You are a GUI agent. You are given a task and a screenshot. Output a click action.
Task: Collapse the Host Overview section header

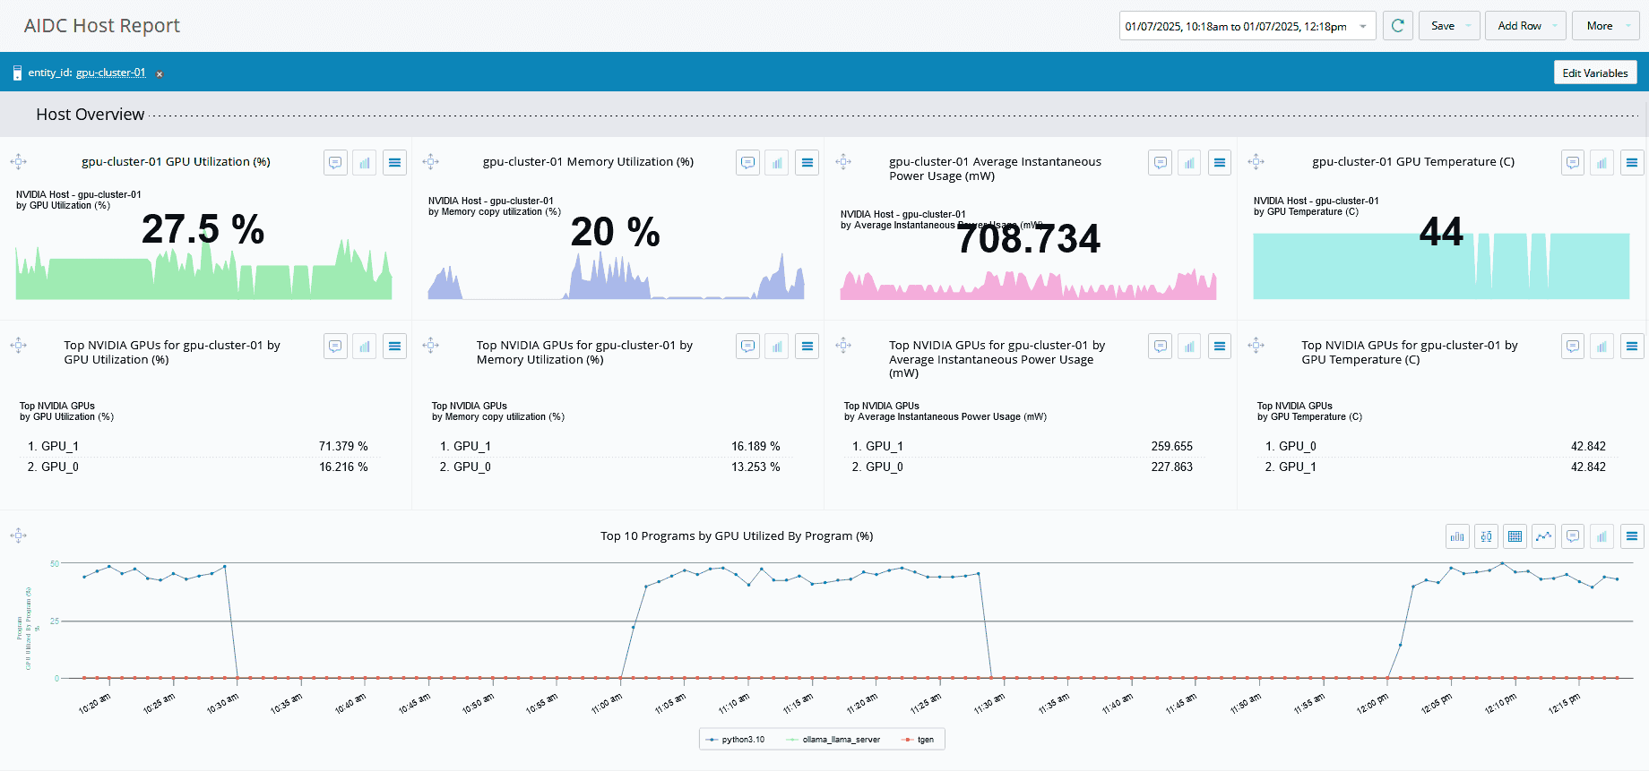tap(90, 115)
